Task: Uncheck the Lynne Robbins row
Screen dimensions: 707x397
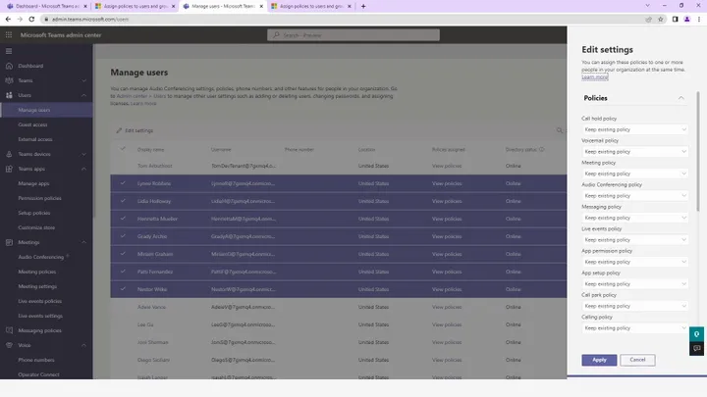Action: click(x=122, y=183)
